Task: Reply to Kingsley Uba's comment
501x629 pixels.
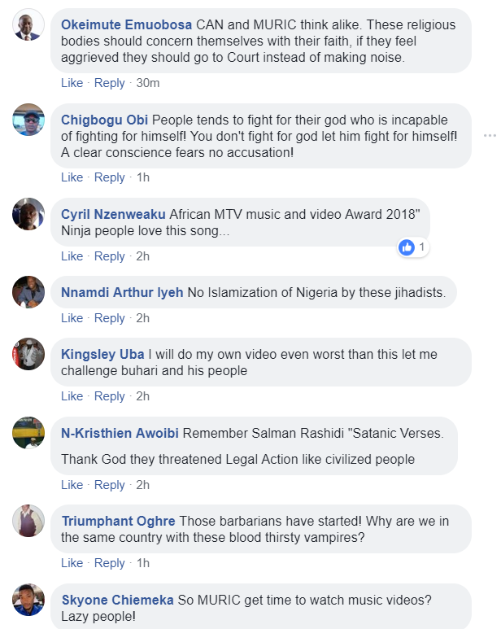Action: pos(110,396)
